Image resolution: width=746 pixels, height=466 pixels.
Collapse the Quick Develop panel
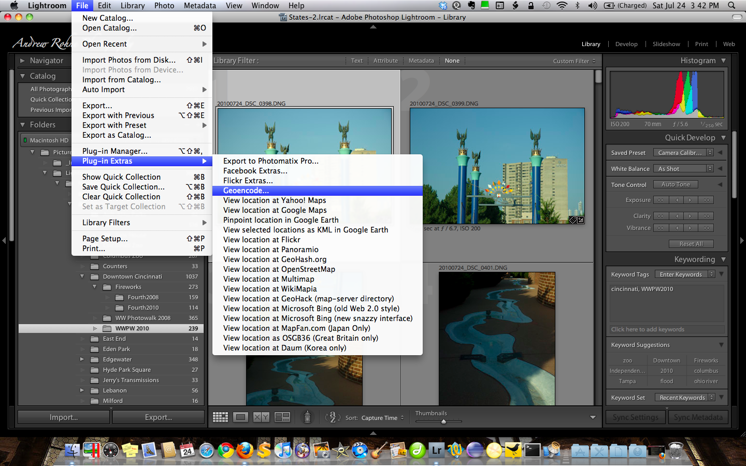(723, 138)
